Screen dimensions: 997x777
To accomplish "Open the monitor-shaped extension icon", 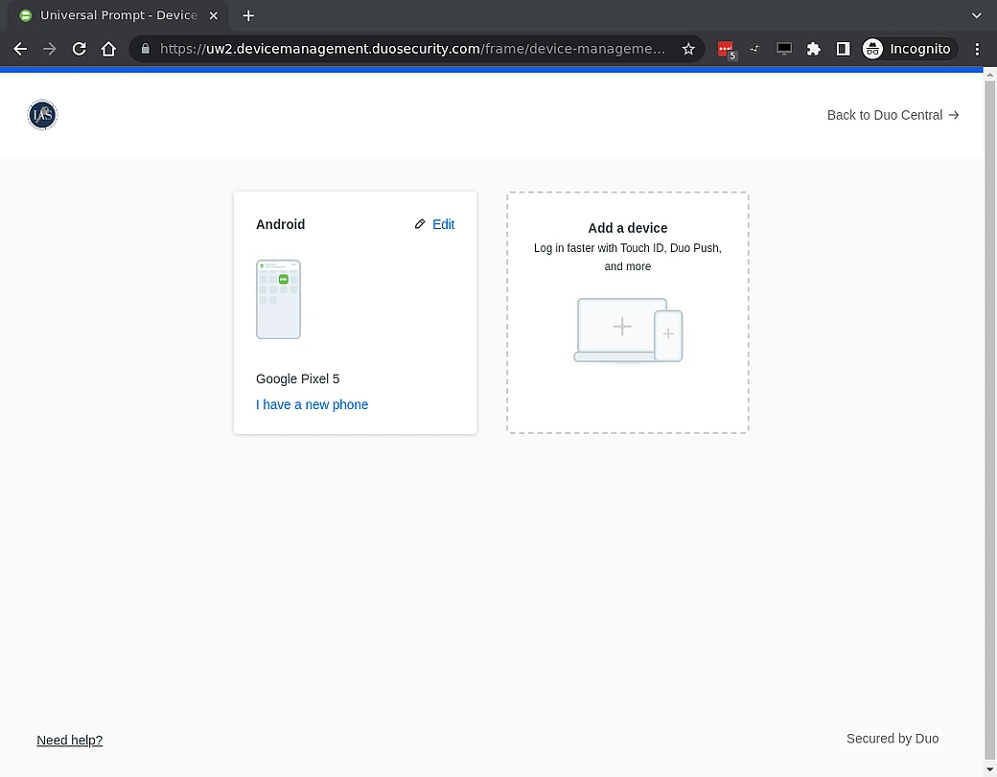I will tap(784, 49).
